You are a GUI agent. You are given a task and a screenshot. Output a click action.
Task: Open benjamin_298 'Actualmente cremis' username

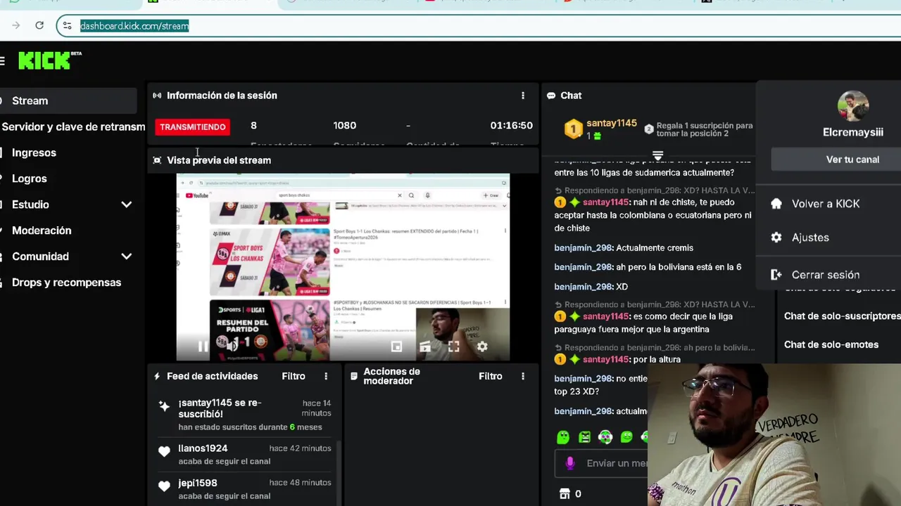(584, 248)
